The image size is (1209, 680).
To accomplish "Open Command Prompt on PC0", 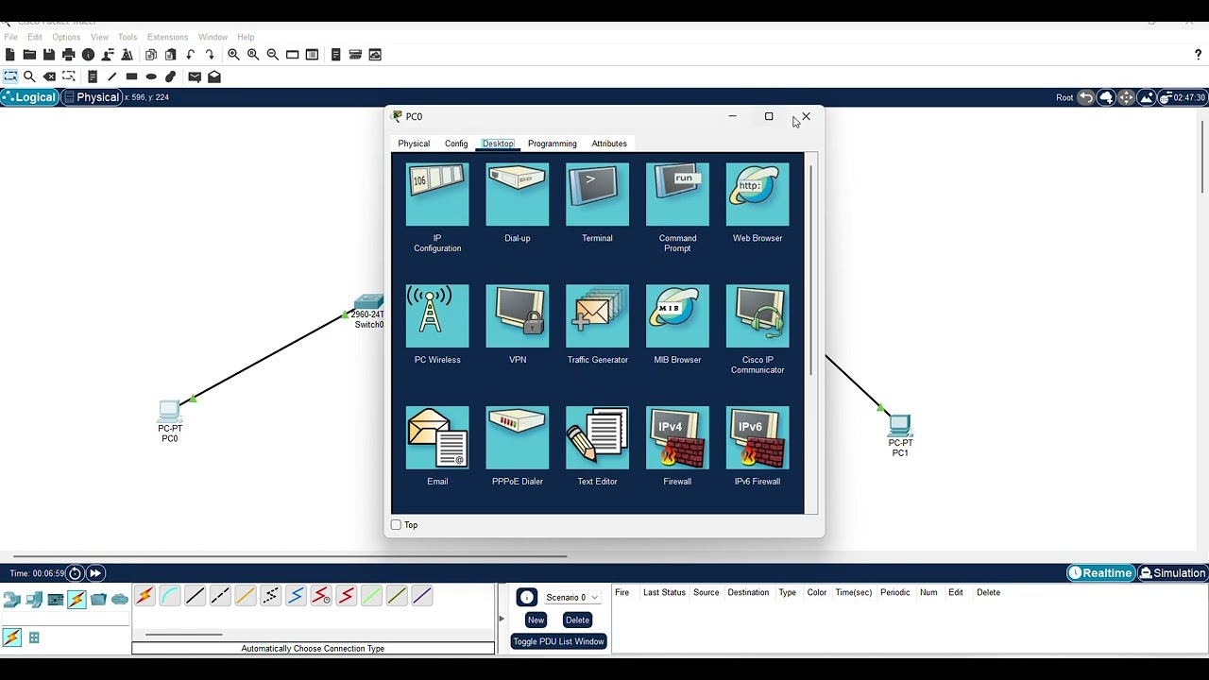I will pyautogui.click(x=677, y=195).
